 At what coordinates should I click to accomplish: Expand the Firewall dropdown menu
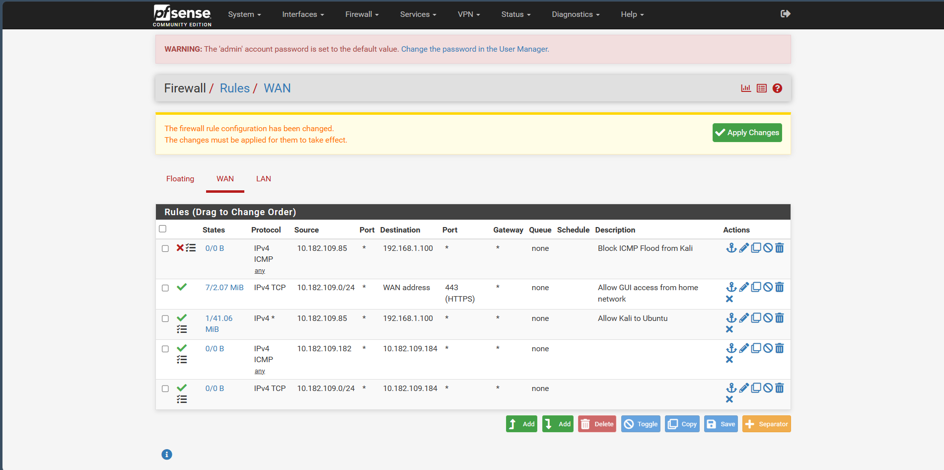(362, 14)
